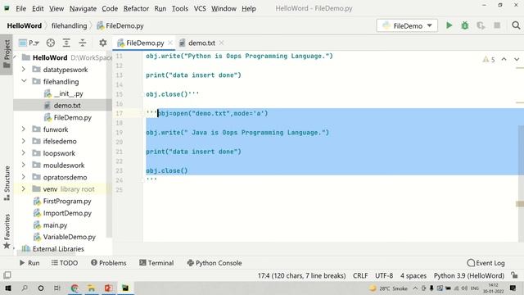The width and height of the screenshot is (524, 295).
Task: Open PyCharm icon in taskbar
Action: tap(125, 288)
